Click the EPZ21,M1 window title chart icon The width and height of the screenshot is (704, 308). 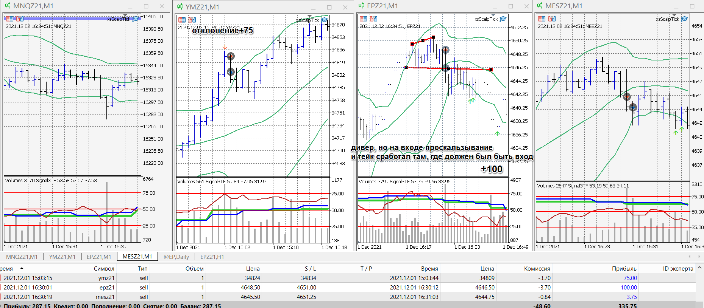click(361, 6)
